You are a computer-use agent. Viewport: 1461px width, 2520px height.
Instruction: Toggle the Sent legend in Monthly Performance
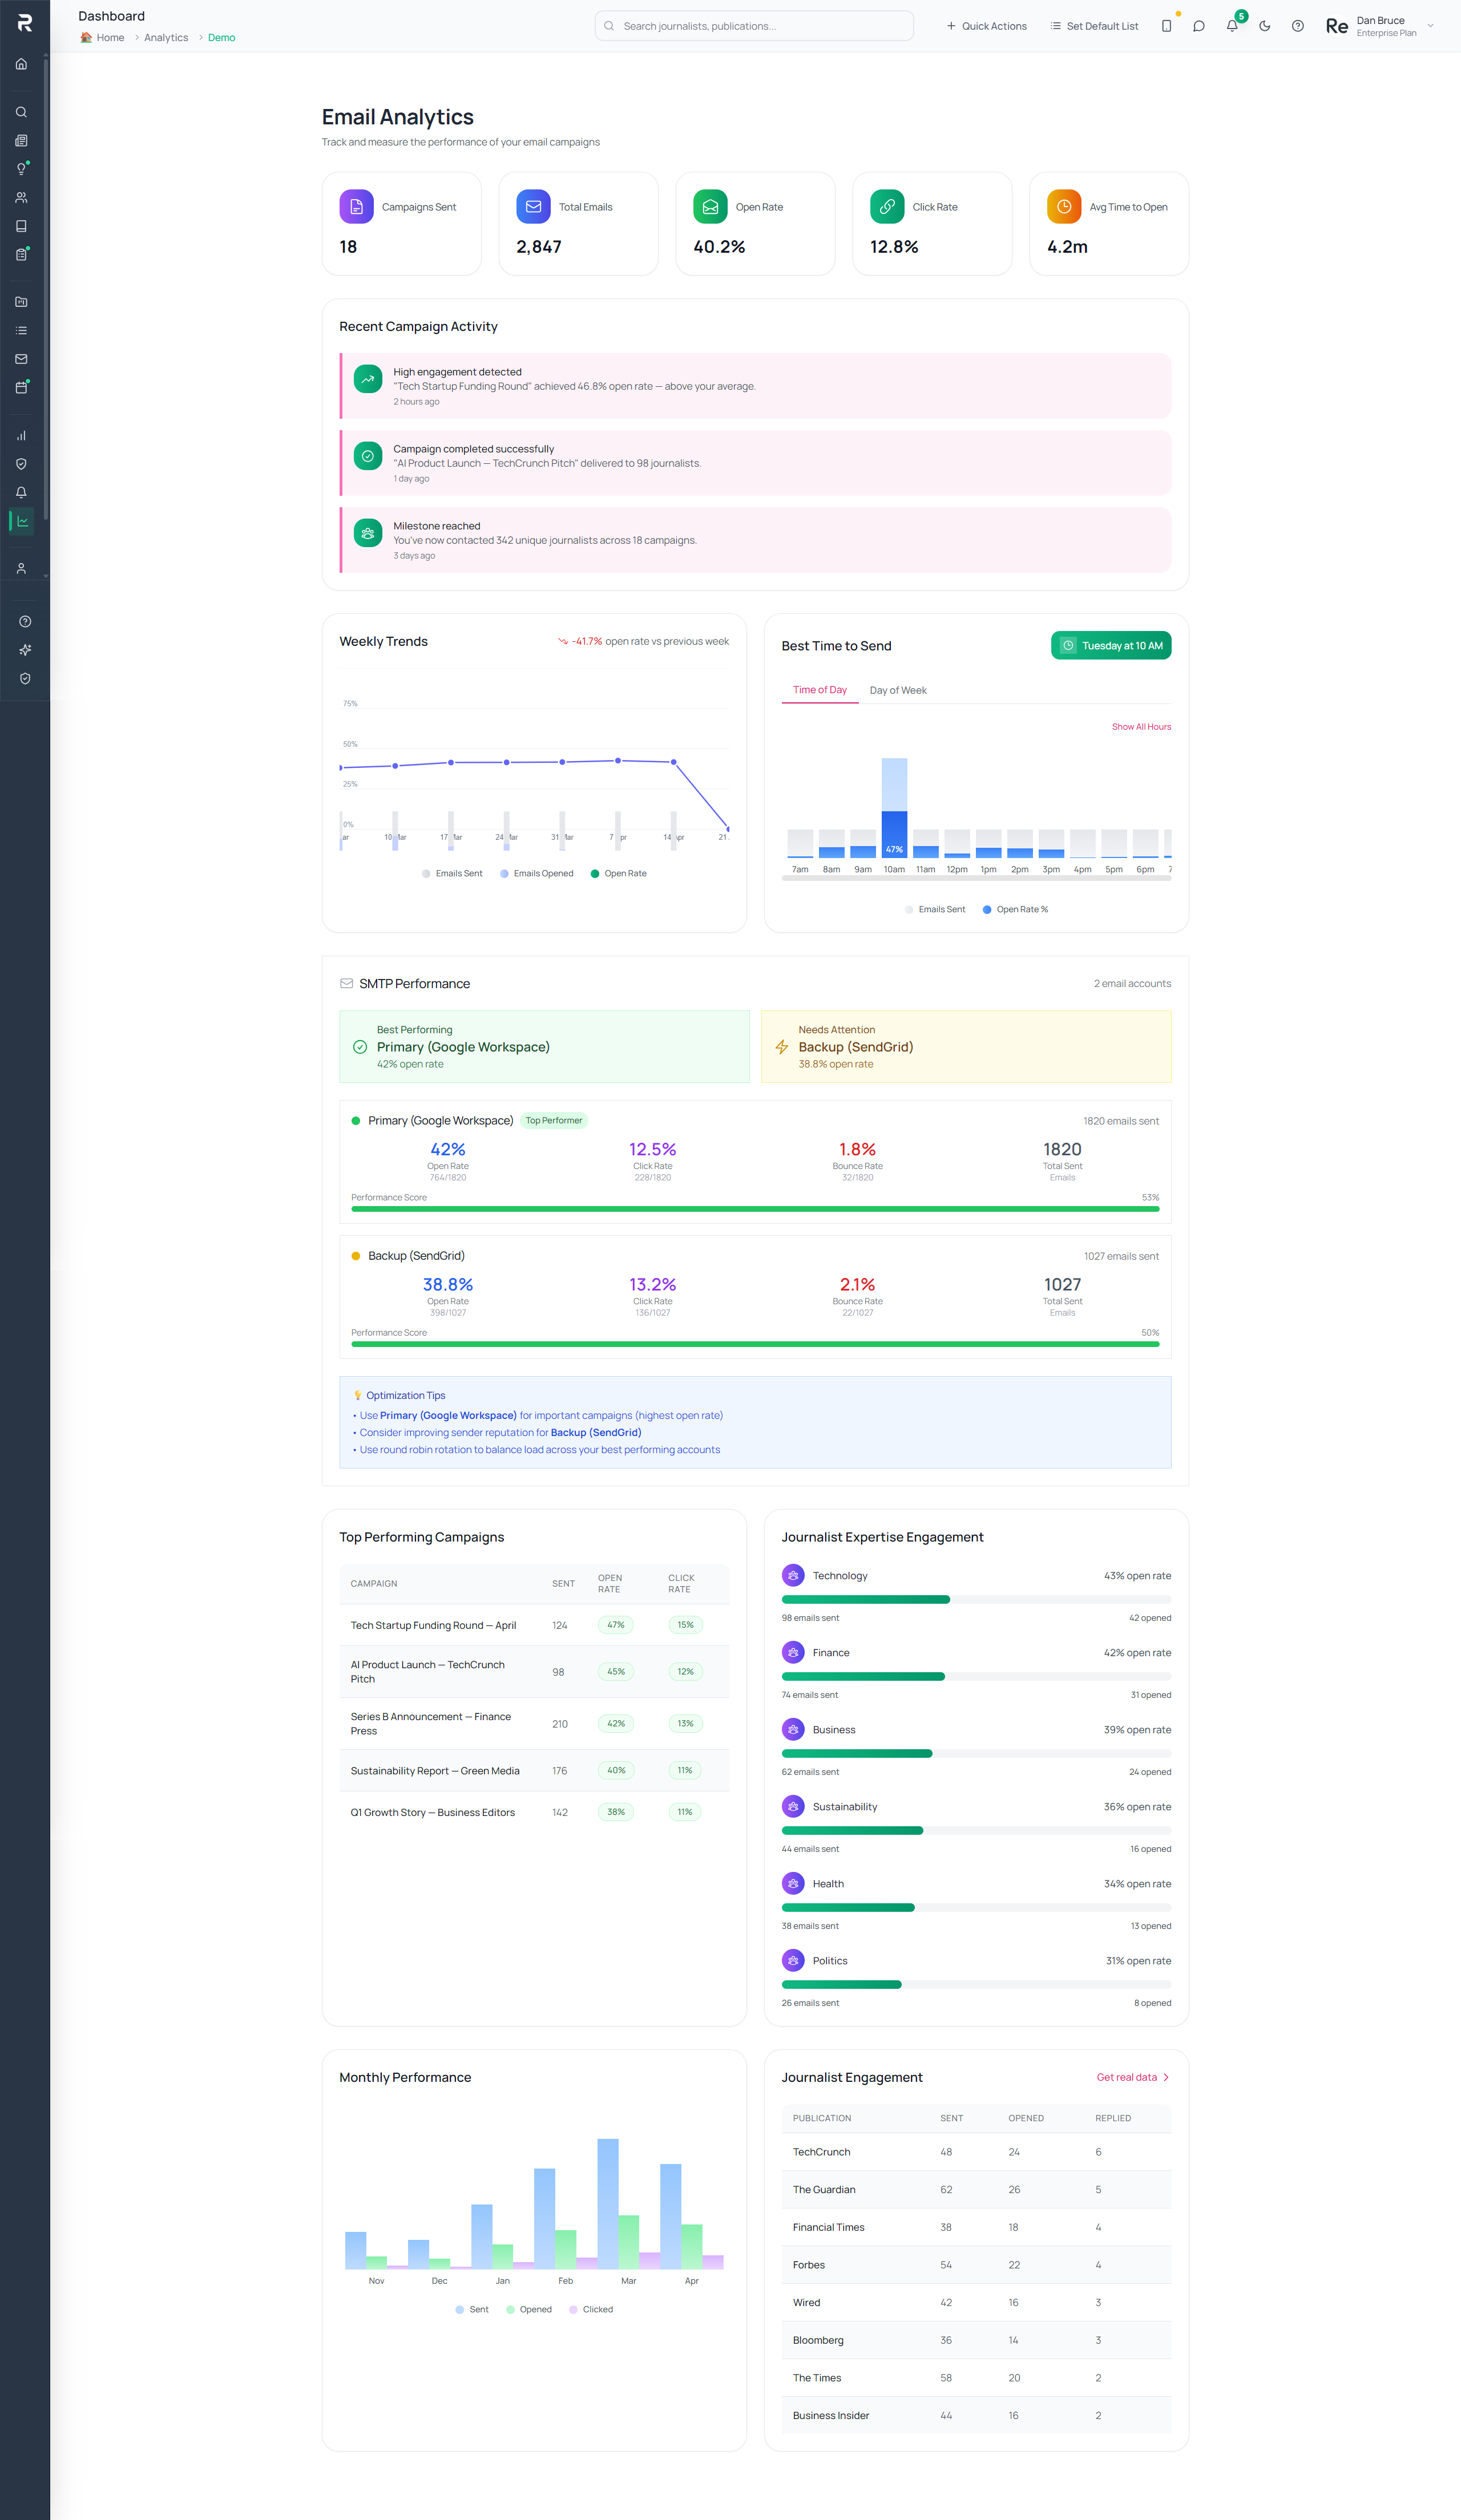(472, 2310)
